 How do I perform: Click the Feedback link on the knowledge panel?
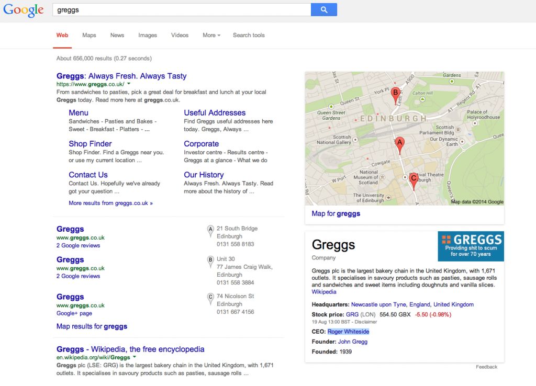[x=486, y=367]
